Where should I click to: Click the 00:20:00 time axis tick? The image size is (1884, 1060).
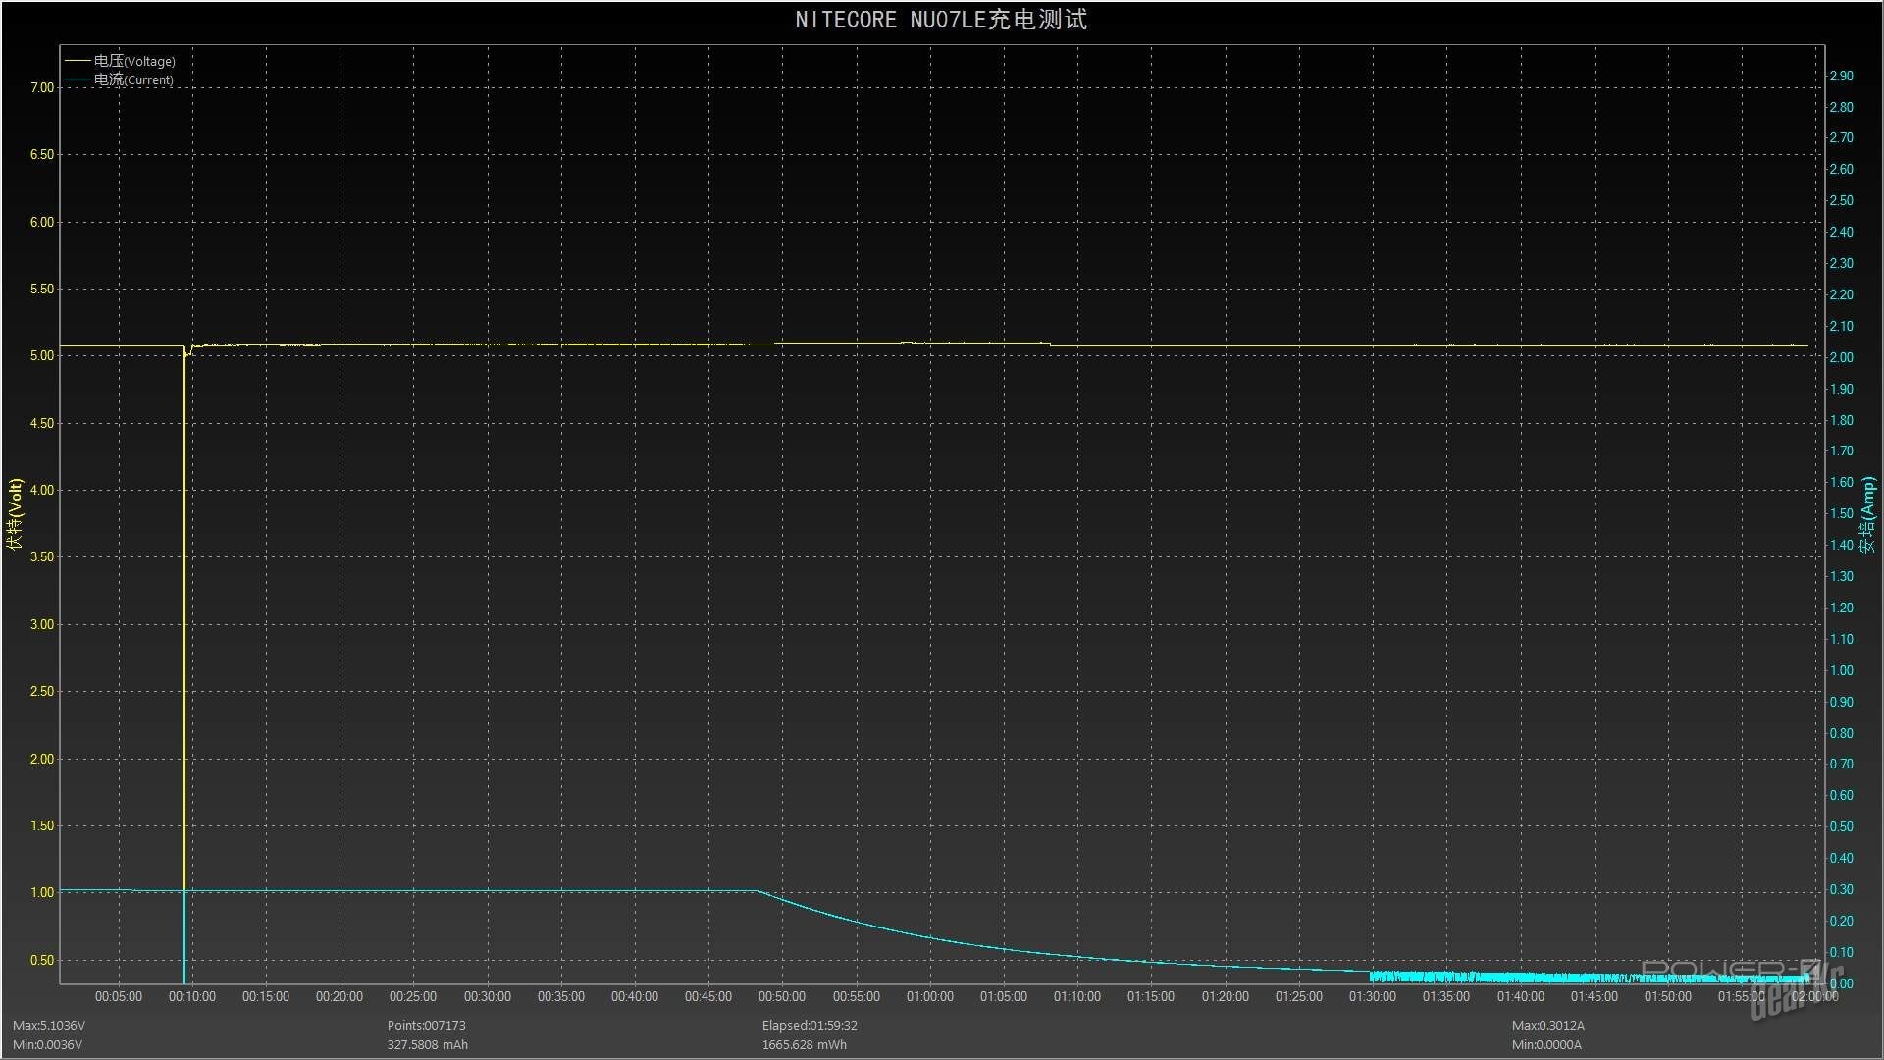[339, 996]
